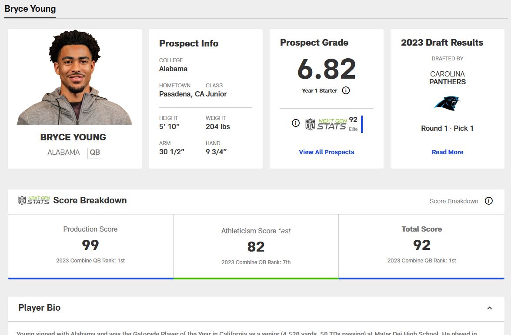Click Bryce Young's headshot photo
511x335 pixels.
(x=74, y=78)
